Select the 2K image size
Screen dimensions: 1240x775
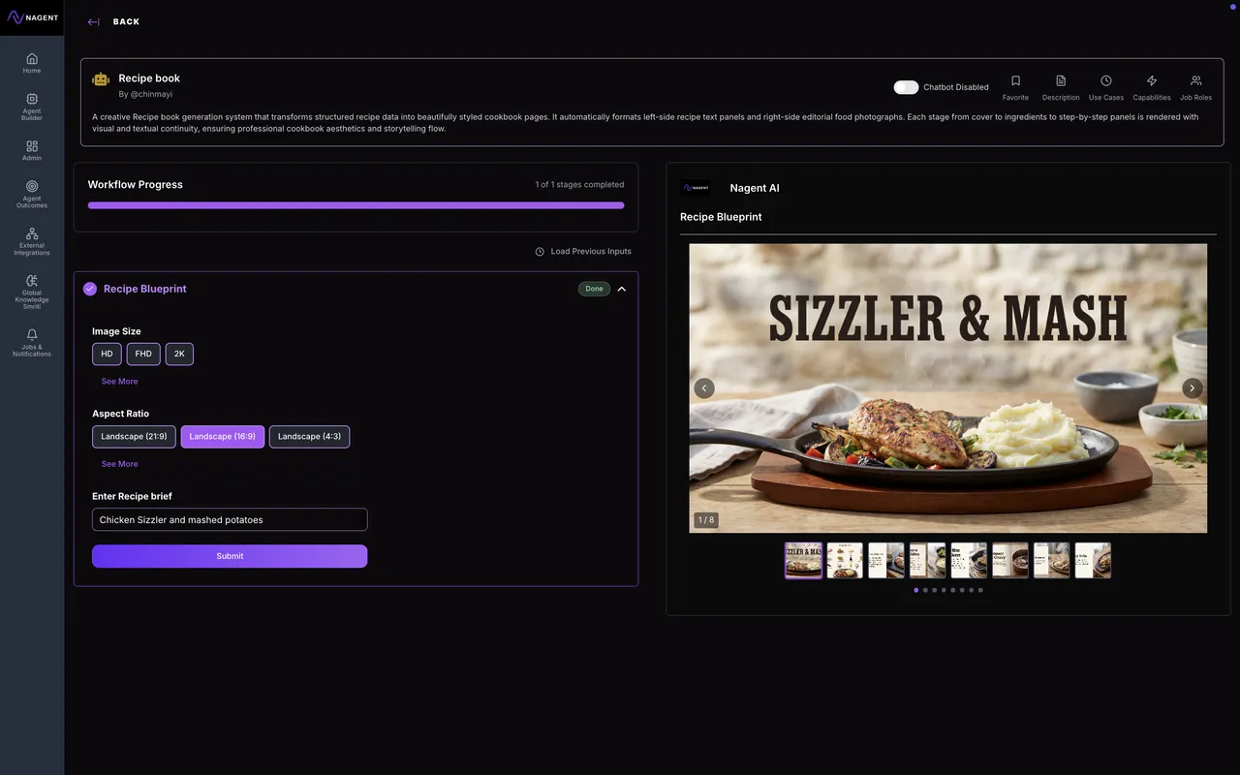pyautogui.click(x=179, y=354)
